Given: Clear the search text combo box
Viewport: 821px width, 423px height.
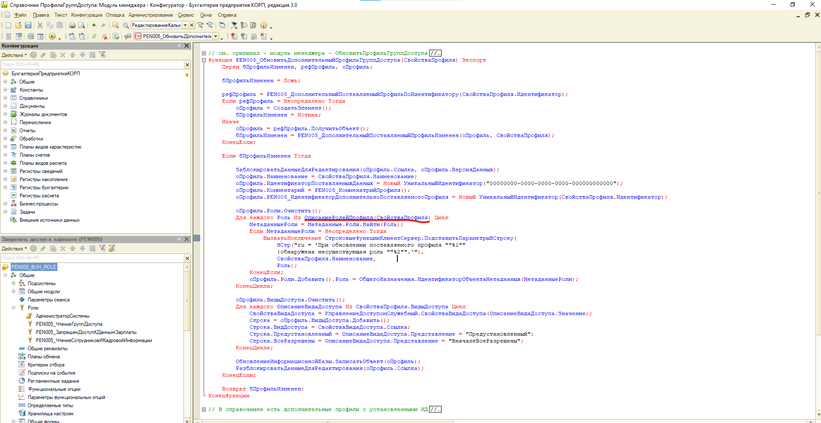Looking at the screenshot, I should point(192,25).
